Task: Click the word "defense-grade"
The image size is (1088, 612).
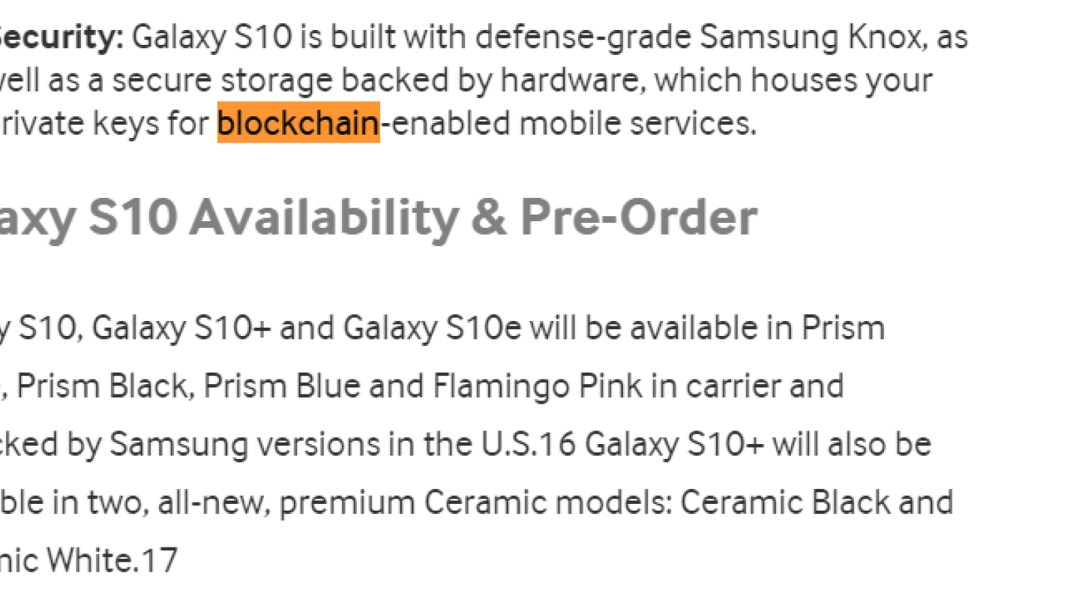Action: tap(583, 37)
